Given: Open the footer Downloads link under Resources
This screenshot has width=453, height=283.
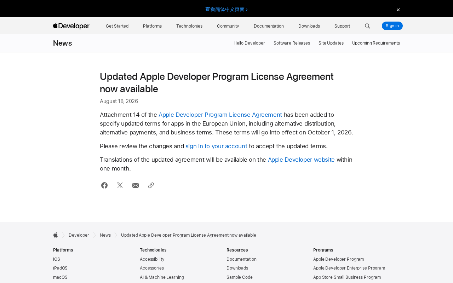Looking at the screenshot, I should point(237,268).
